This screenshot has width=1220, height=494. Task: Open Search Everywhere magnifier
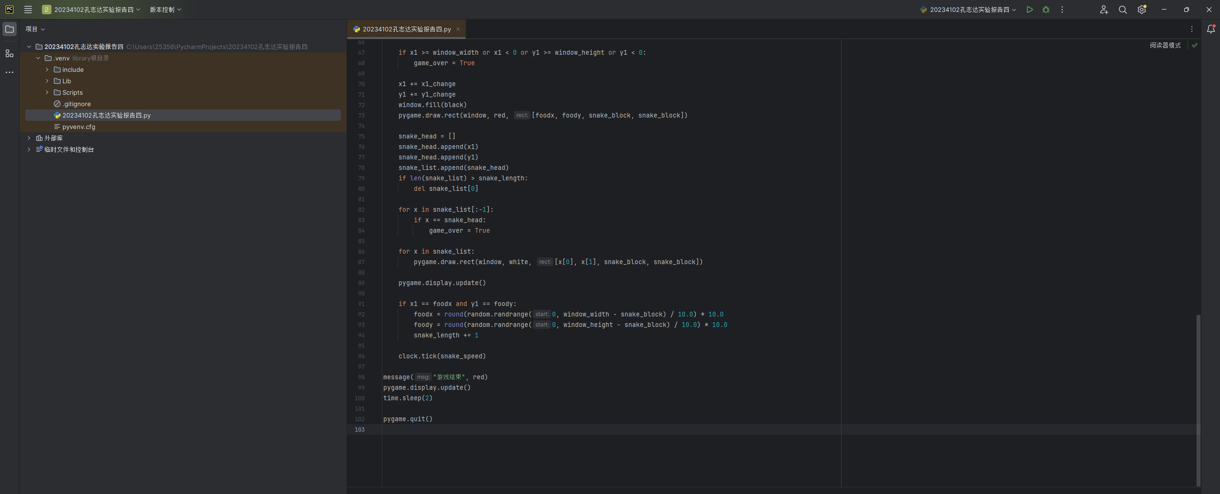1123,10
